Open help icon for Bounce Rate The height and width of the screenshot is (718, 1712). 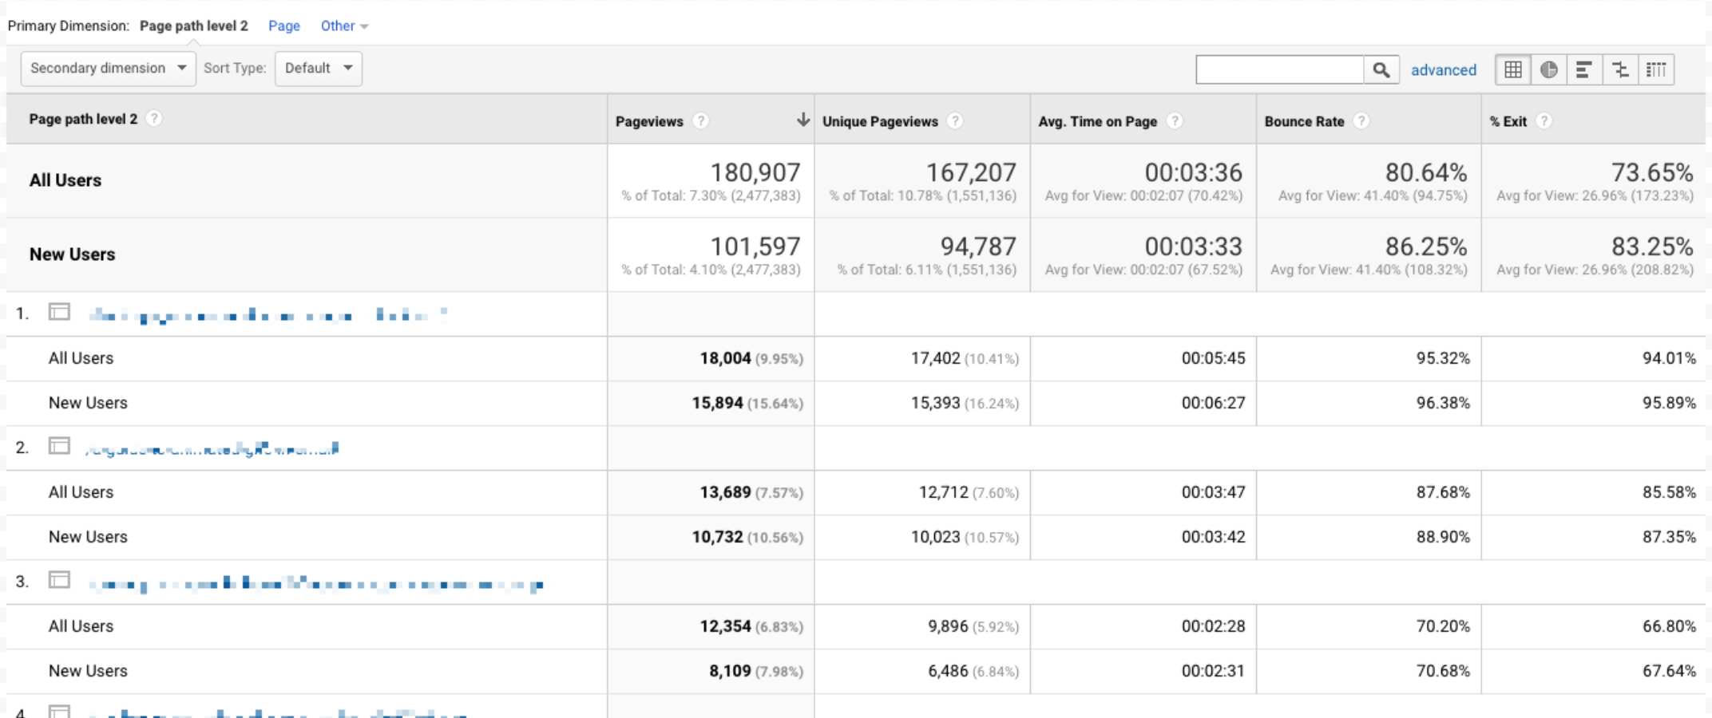click(1361, 120)
